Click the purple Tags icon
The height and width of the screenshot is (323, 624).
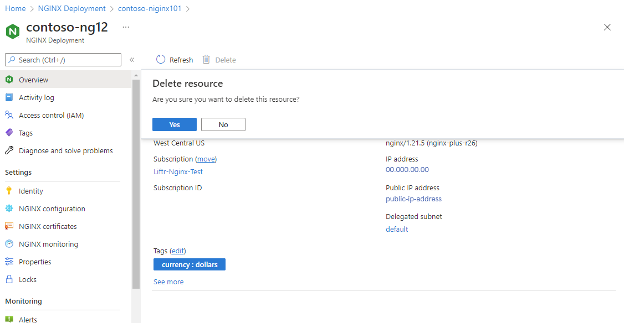(9, 133)
